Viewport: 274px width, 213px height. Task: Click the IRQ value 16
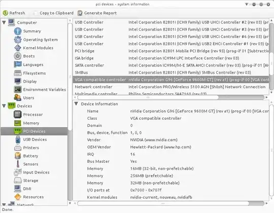(x=132, y=154)
